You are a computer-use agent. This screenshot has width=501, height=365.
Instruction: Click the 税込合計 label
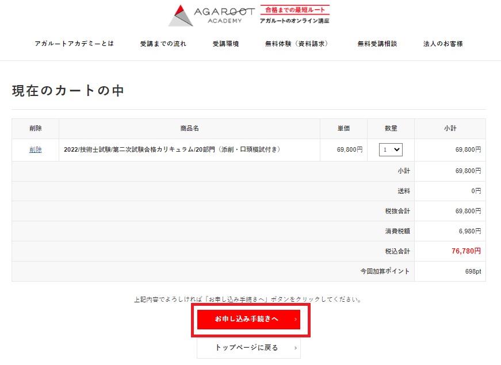(x=397, y=251)
